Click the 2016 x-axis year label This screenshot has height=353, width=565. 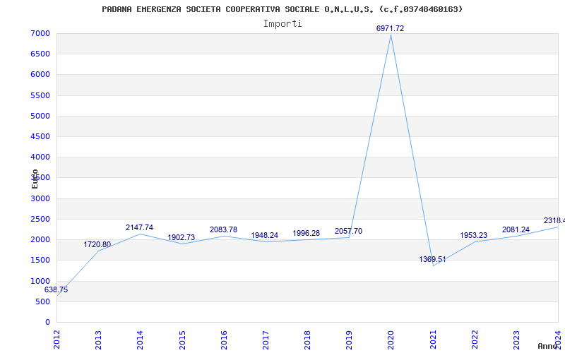coord(224,340)
